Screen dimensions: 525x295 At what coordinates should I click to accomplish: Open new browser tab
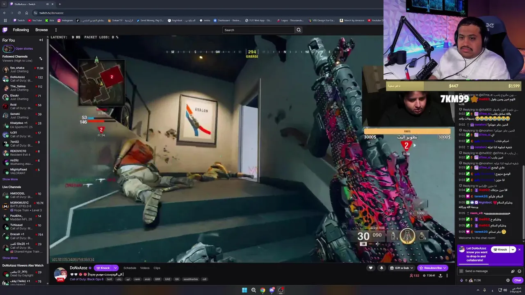click(59, 4)
